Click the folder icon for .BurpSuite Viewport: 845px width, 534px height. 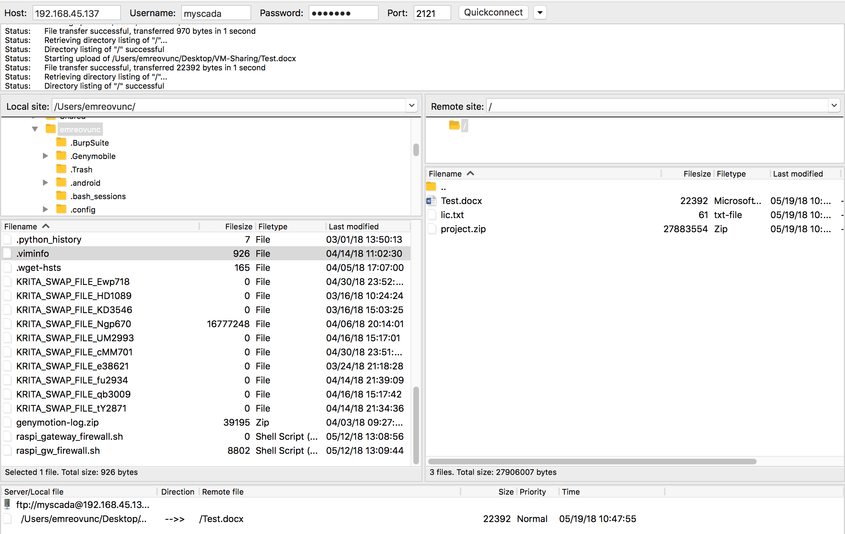point(61,142)
